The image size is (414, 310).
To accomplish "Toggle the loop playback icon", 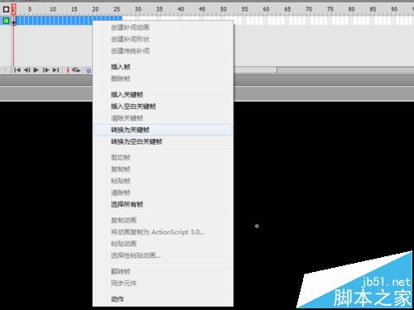I will [76, 70].
